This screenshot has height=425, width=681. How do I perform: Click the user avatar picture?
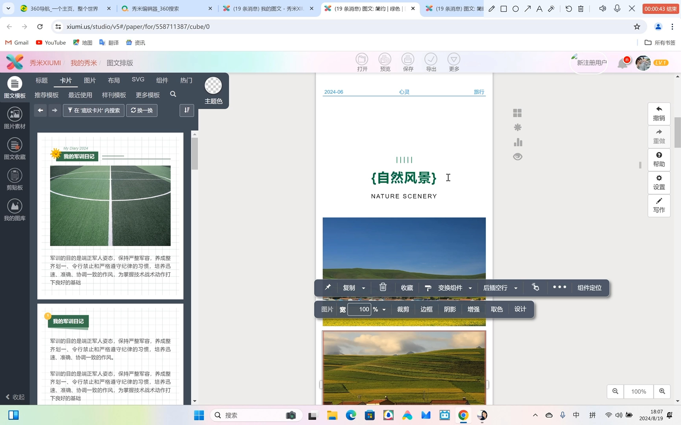643,63
